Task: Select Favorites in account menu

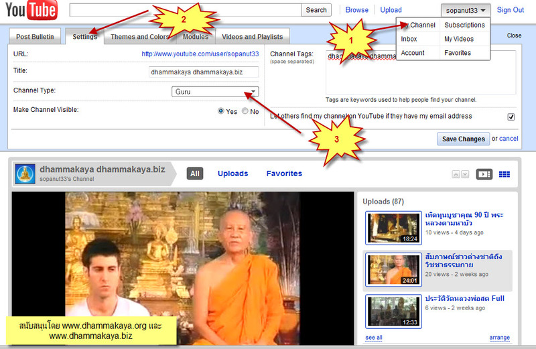Action: (458, 53)
